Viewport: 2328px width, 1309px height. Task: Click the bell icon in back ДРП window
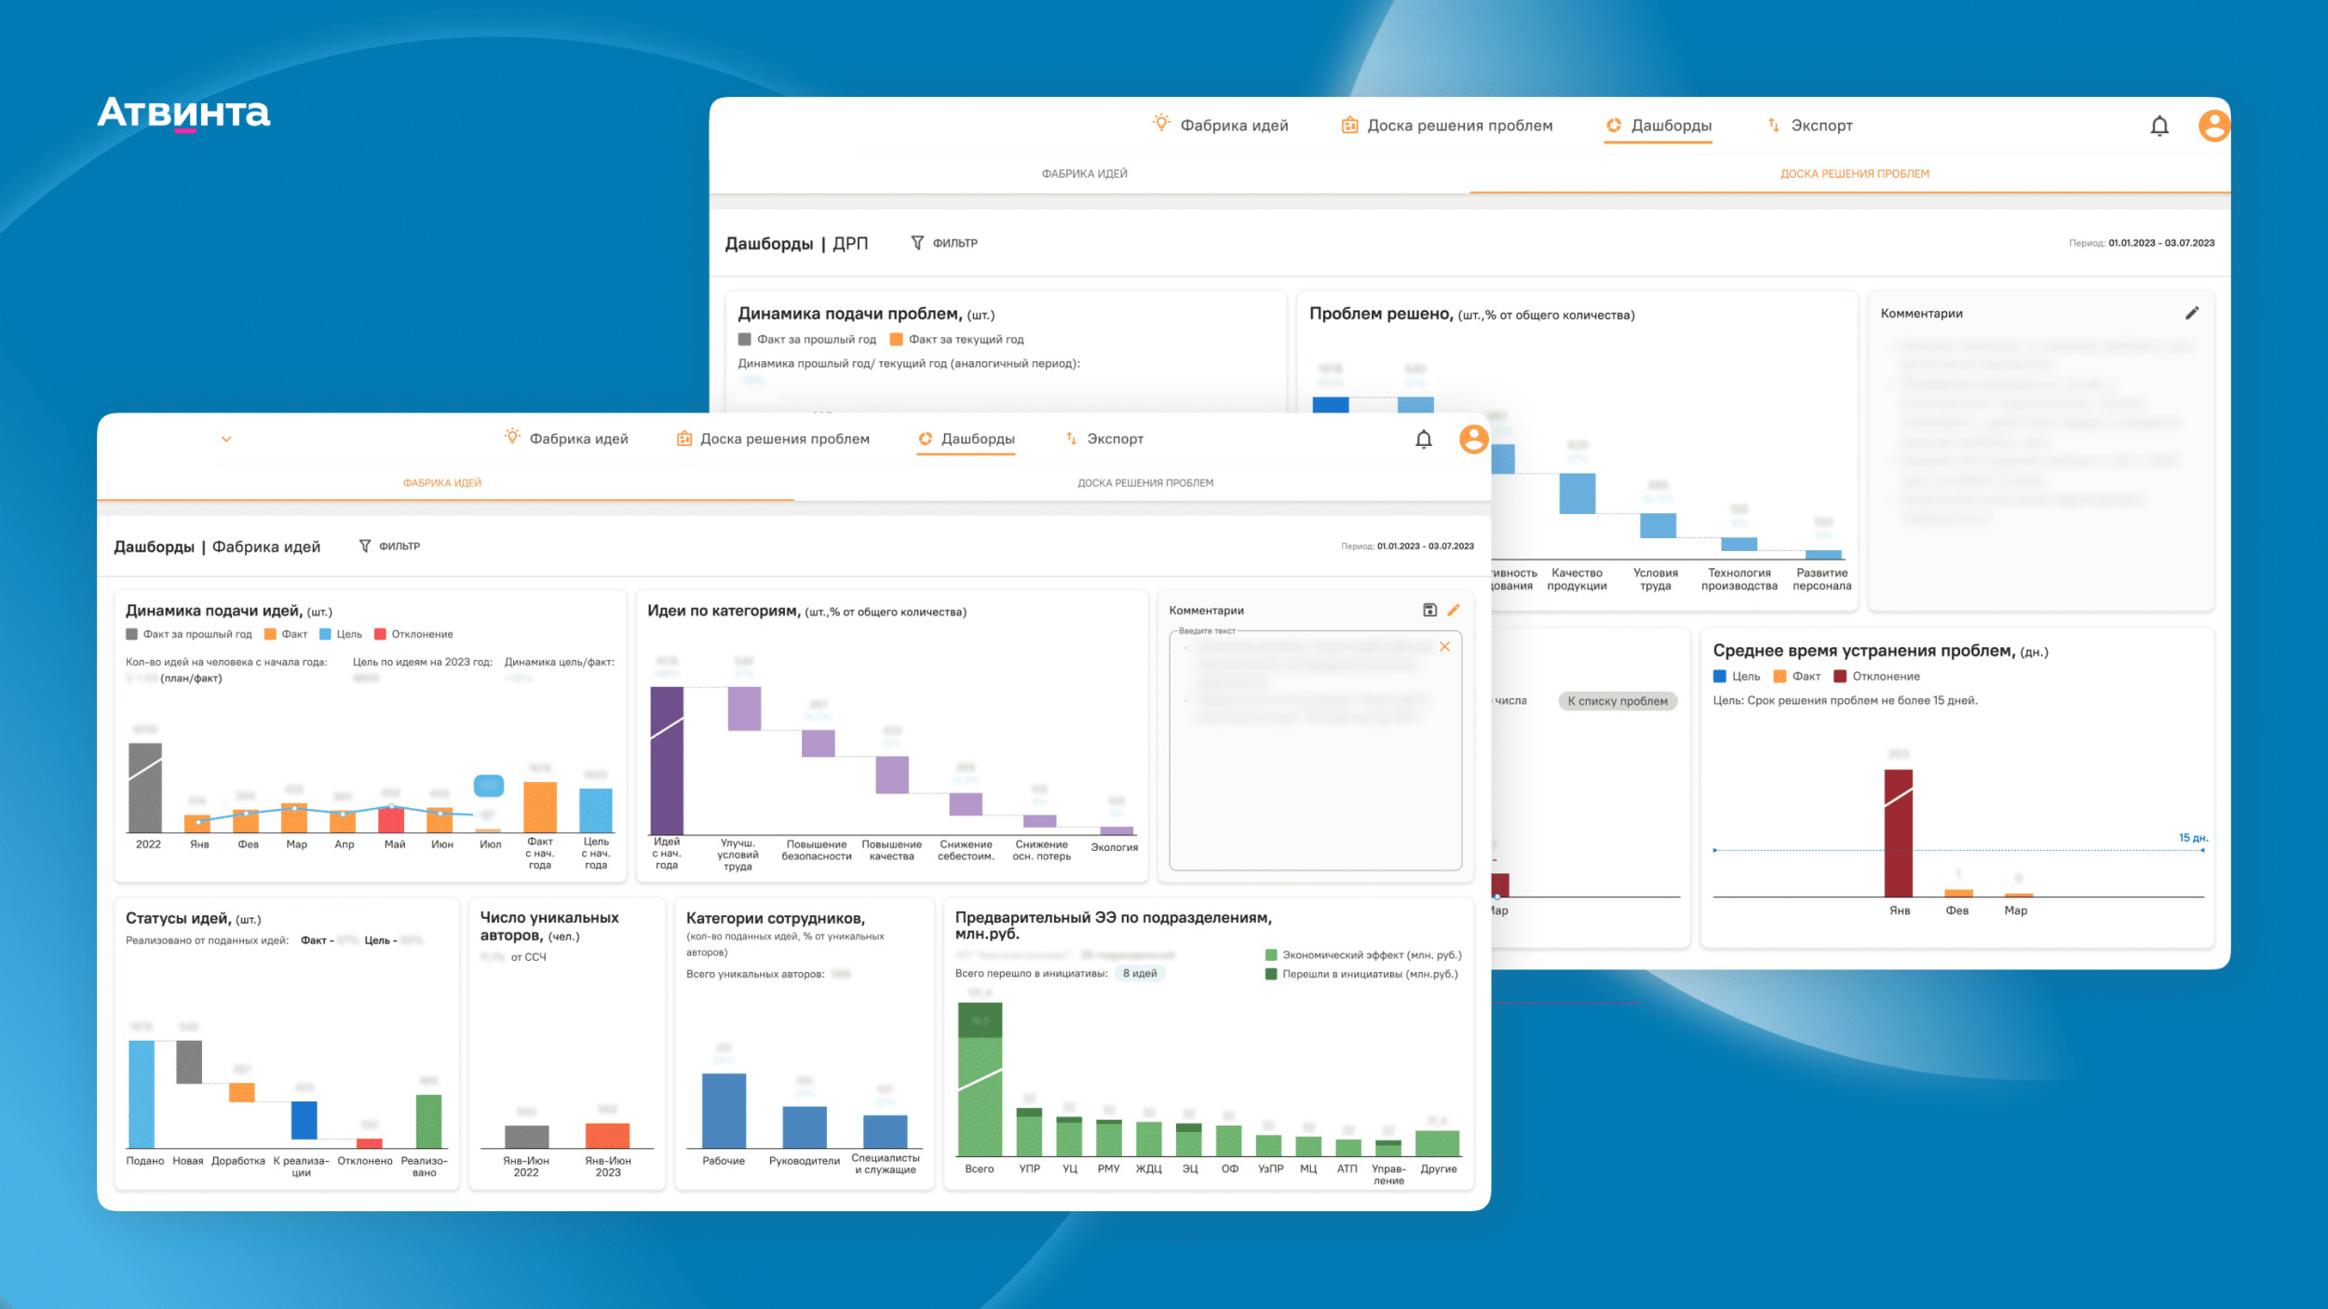(x=2159, y=126)
